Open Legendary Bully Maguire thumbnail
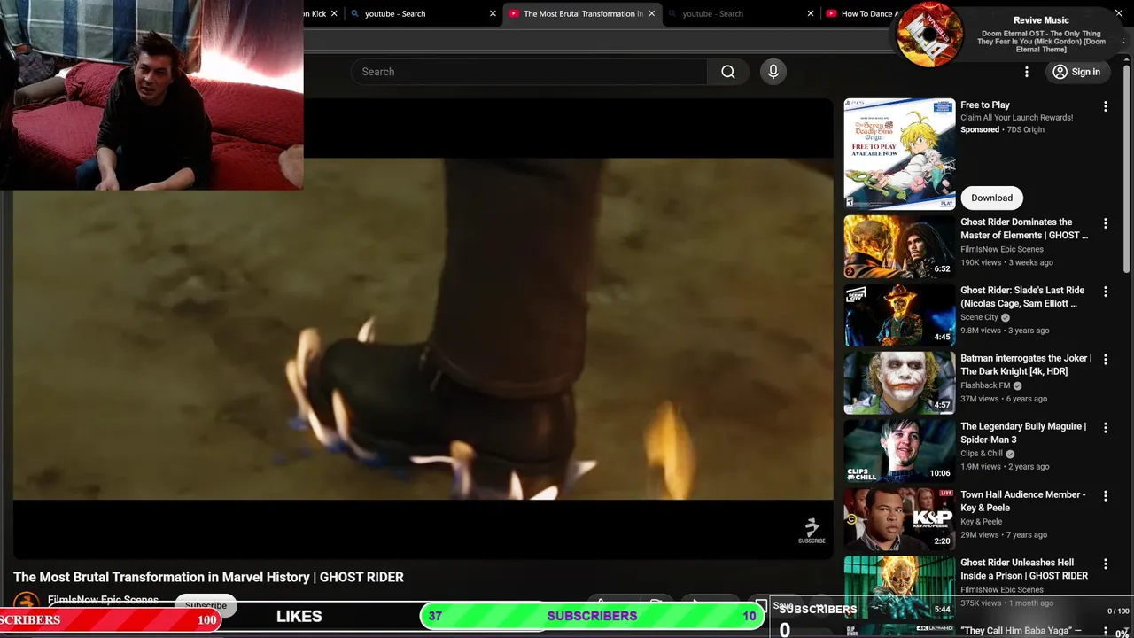This screenshot has height=638, width=1134. (899, 451)
